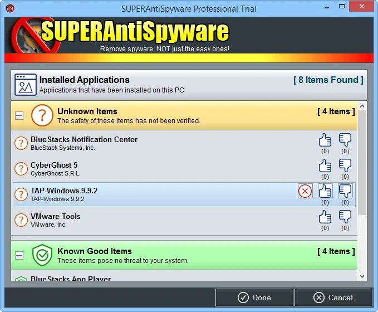Click the vertical scrollbar thumb

pos(362,163)
